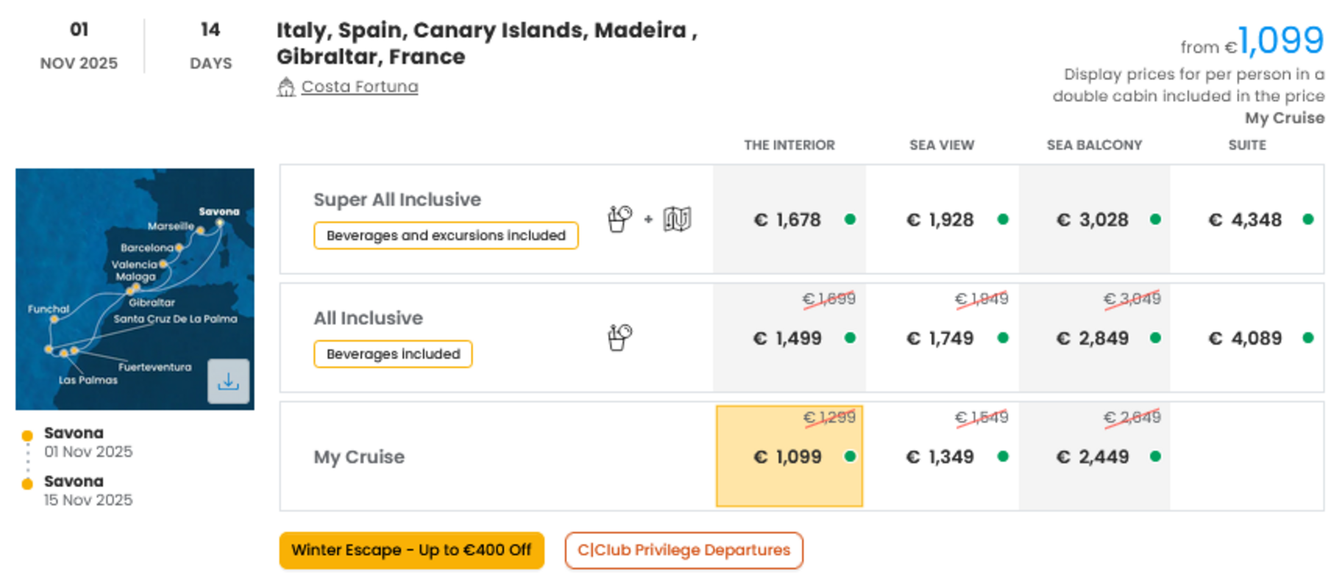Select All Inclusive Sea View € 1,749
This screenshot has width=1342, height=588.
point(942,337)
